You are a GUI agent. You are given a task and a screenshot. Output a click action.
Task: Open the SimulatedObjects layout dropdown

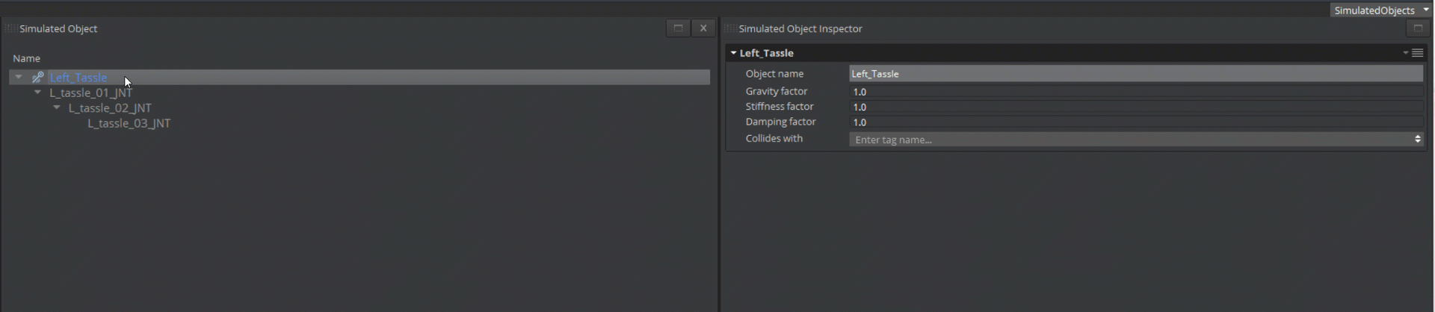pos(1381,10)
